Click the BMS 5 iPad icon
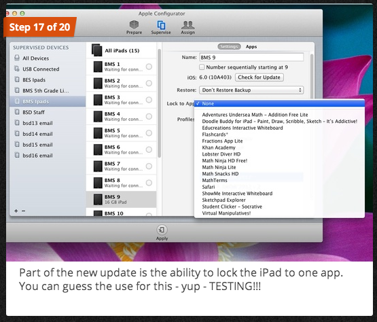Screen dimensions: 377x322 (x=98, y=133)
